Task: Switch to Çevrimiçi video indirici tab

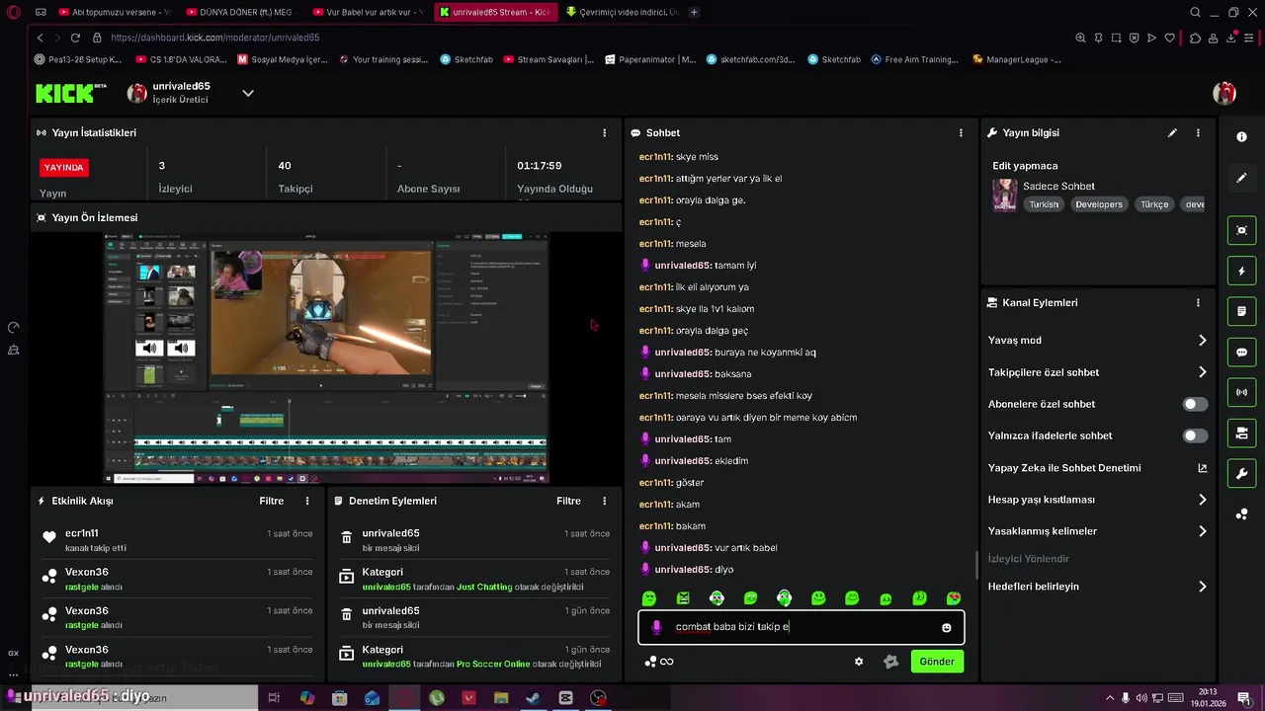Action: click(x=622, y=12)
